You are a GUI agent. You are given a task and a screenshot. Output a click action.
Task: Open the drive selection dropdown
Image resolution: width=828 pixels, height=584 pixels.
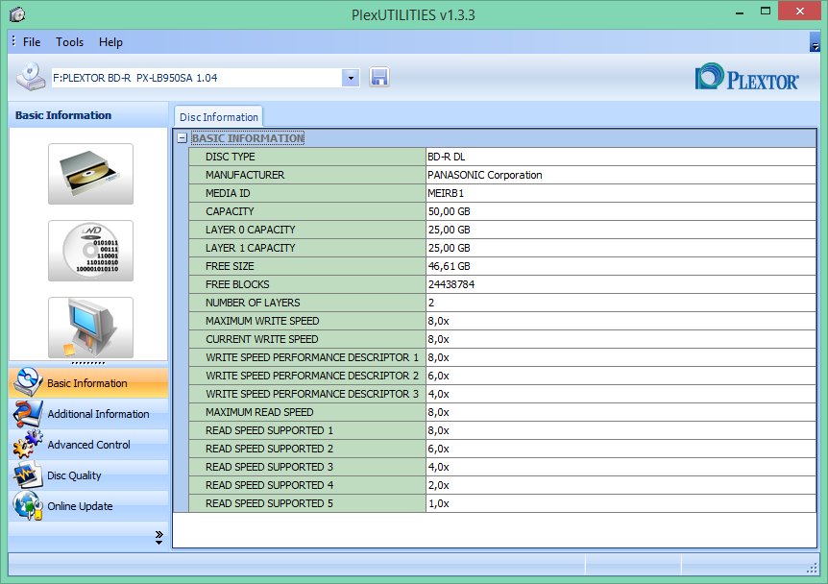351,78
